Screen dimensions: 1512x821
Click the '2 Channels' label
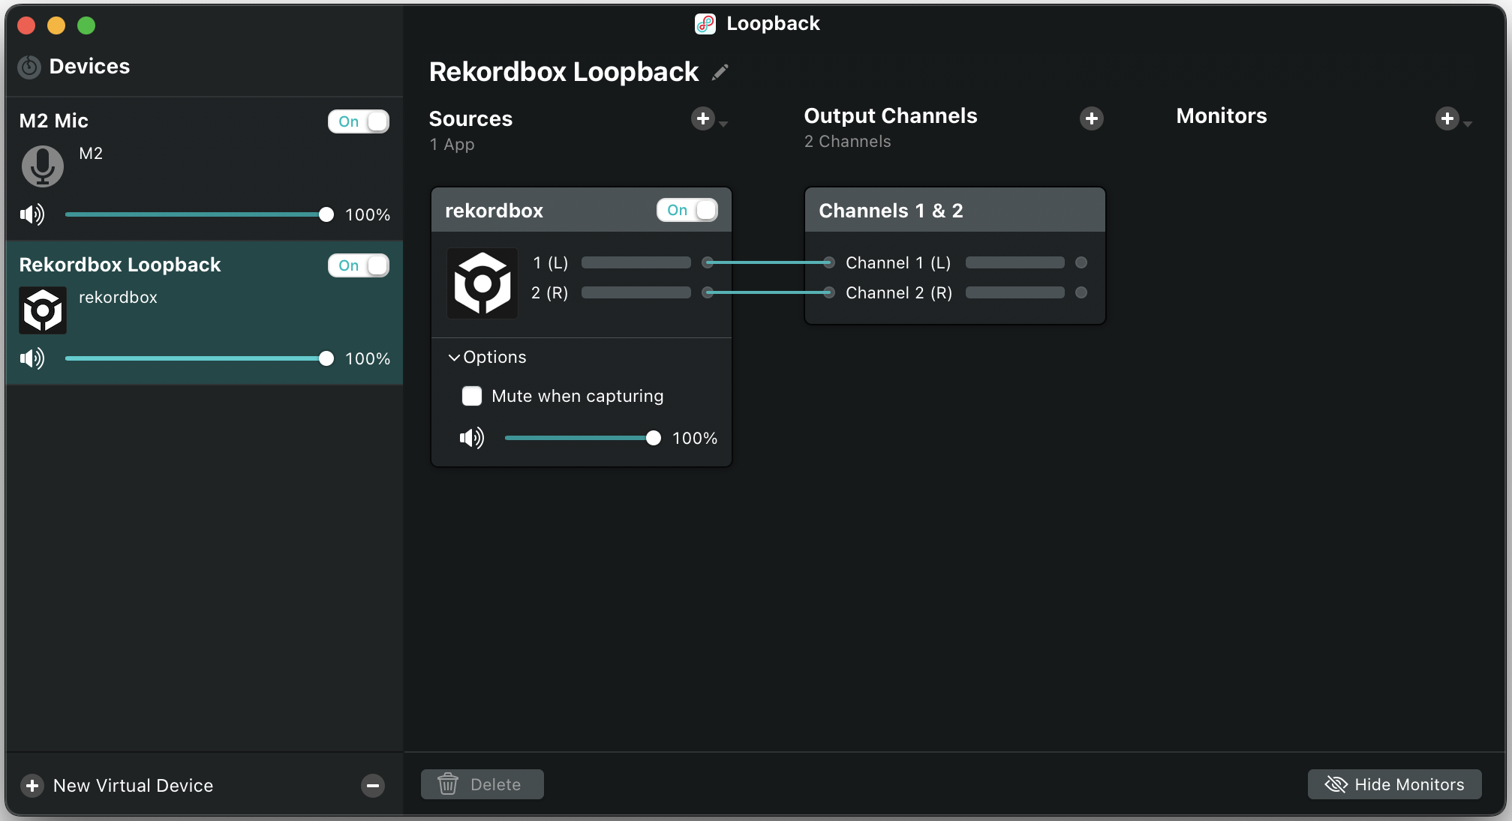847,142
